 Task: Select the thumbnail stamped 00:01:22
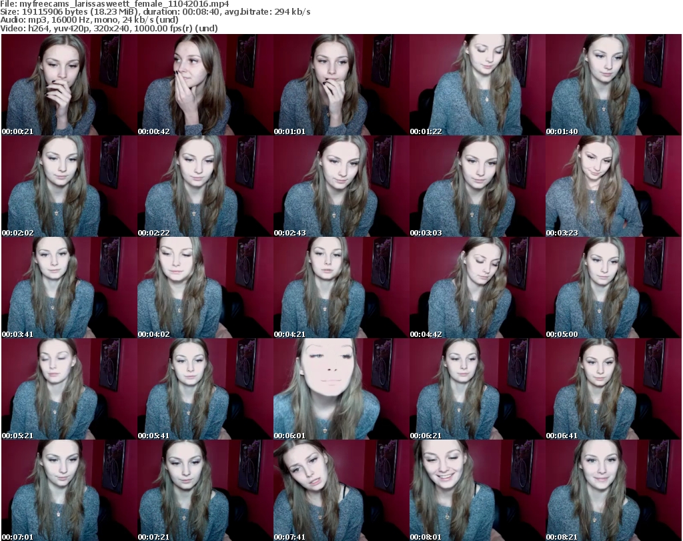tap(477, 85)
